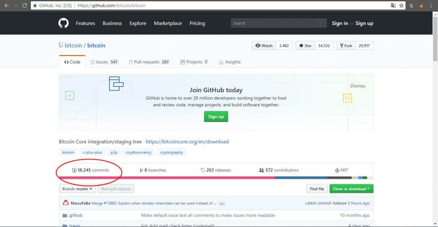The image size is (438, 227).
Task: Select the Code tab
Action: point(72,62)
